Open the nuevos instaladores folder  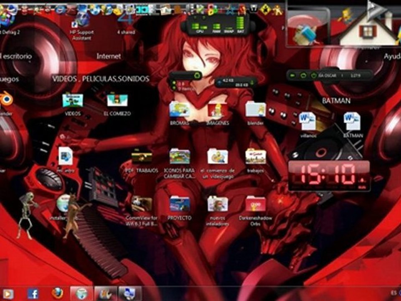coord(218,211)
